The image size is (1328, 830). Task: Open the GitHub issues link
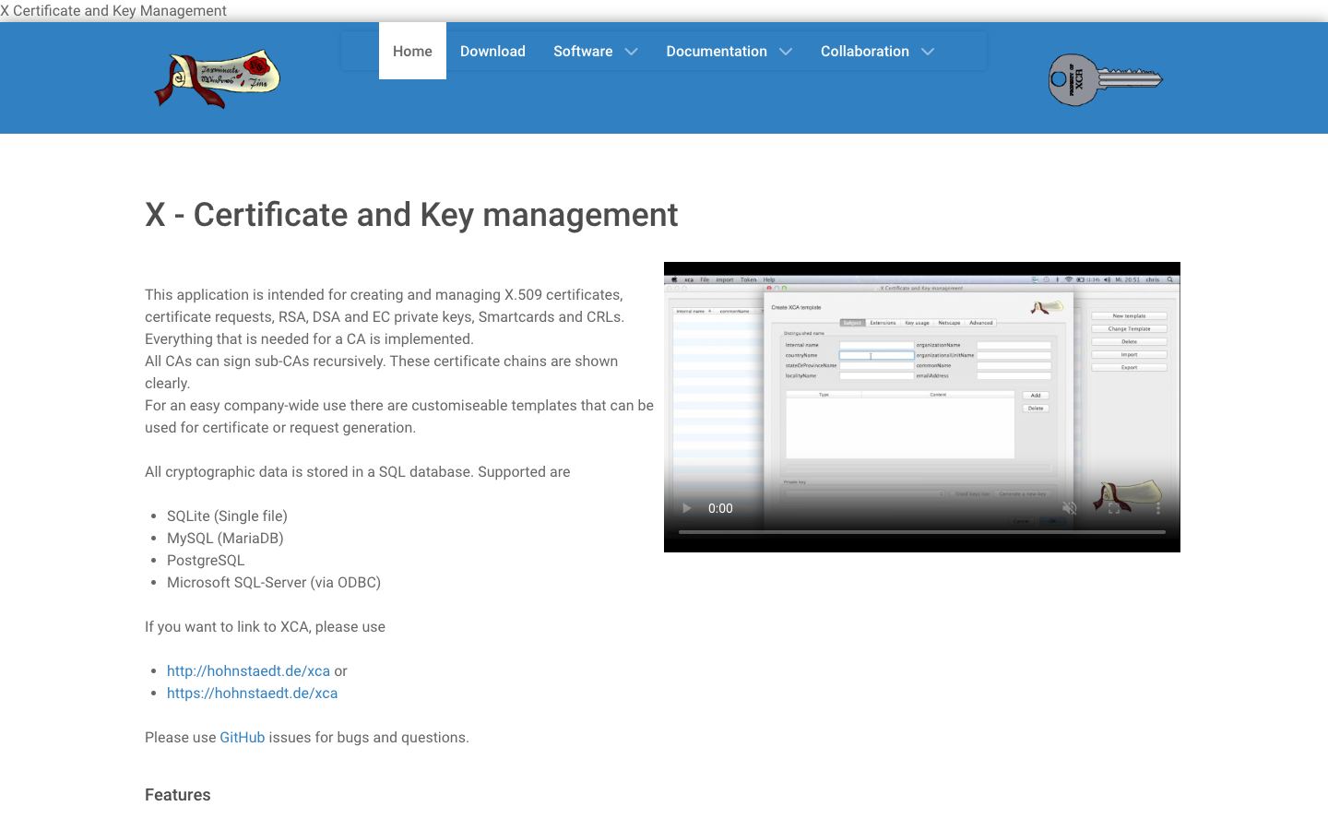(x=242, y=737)
